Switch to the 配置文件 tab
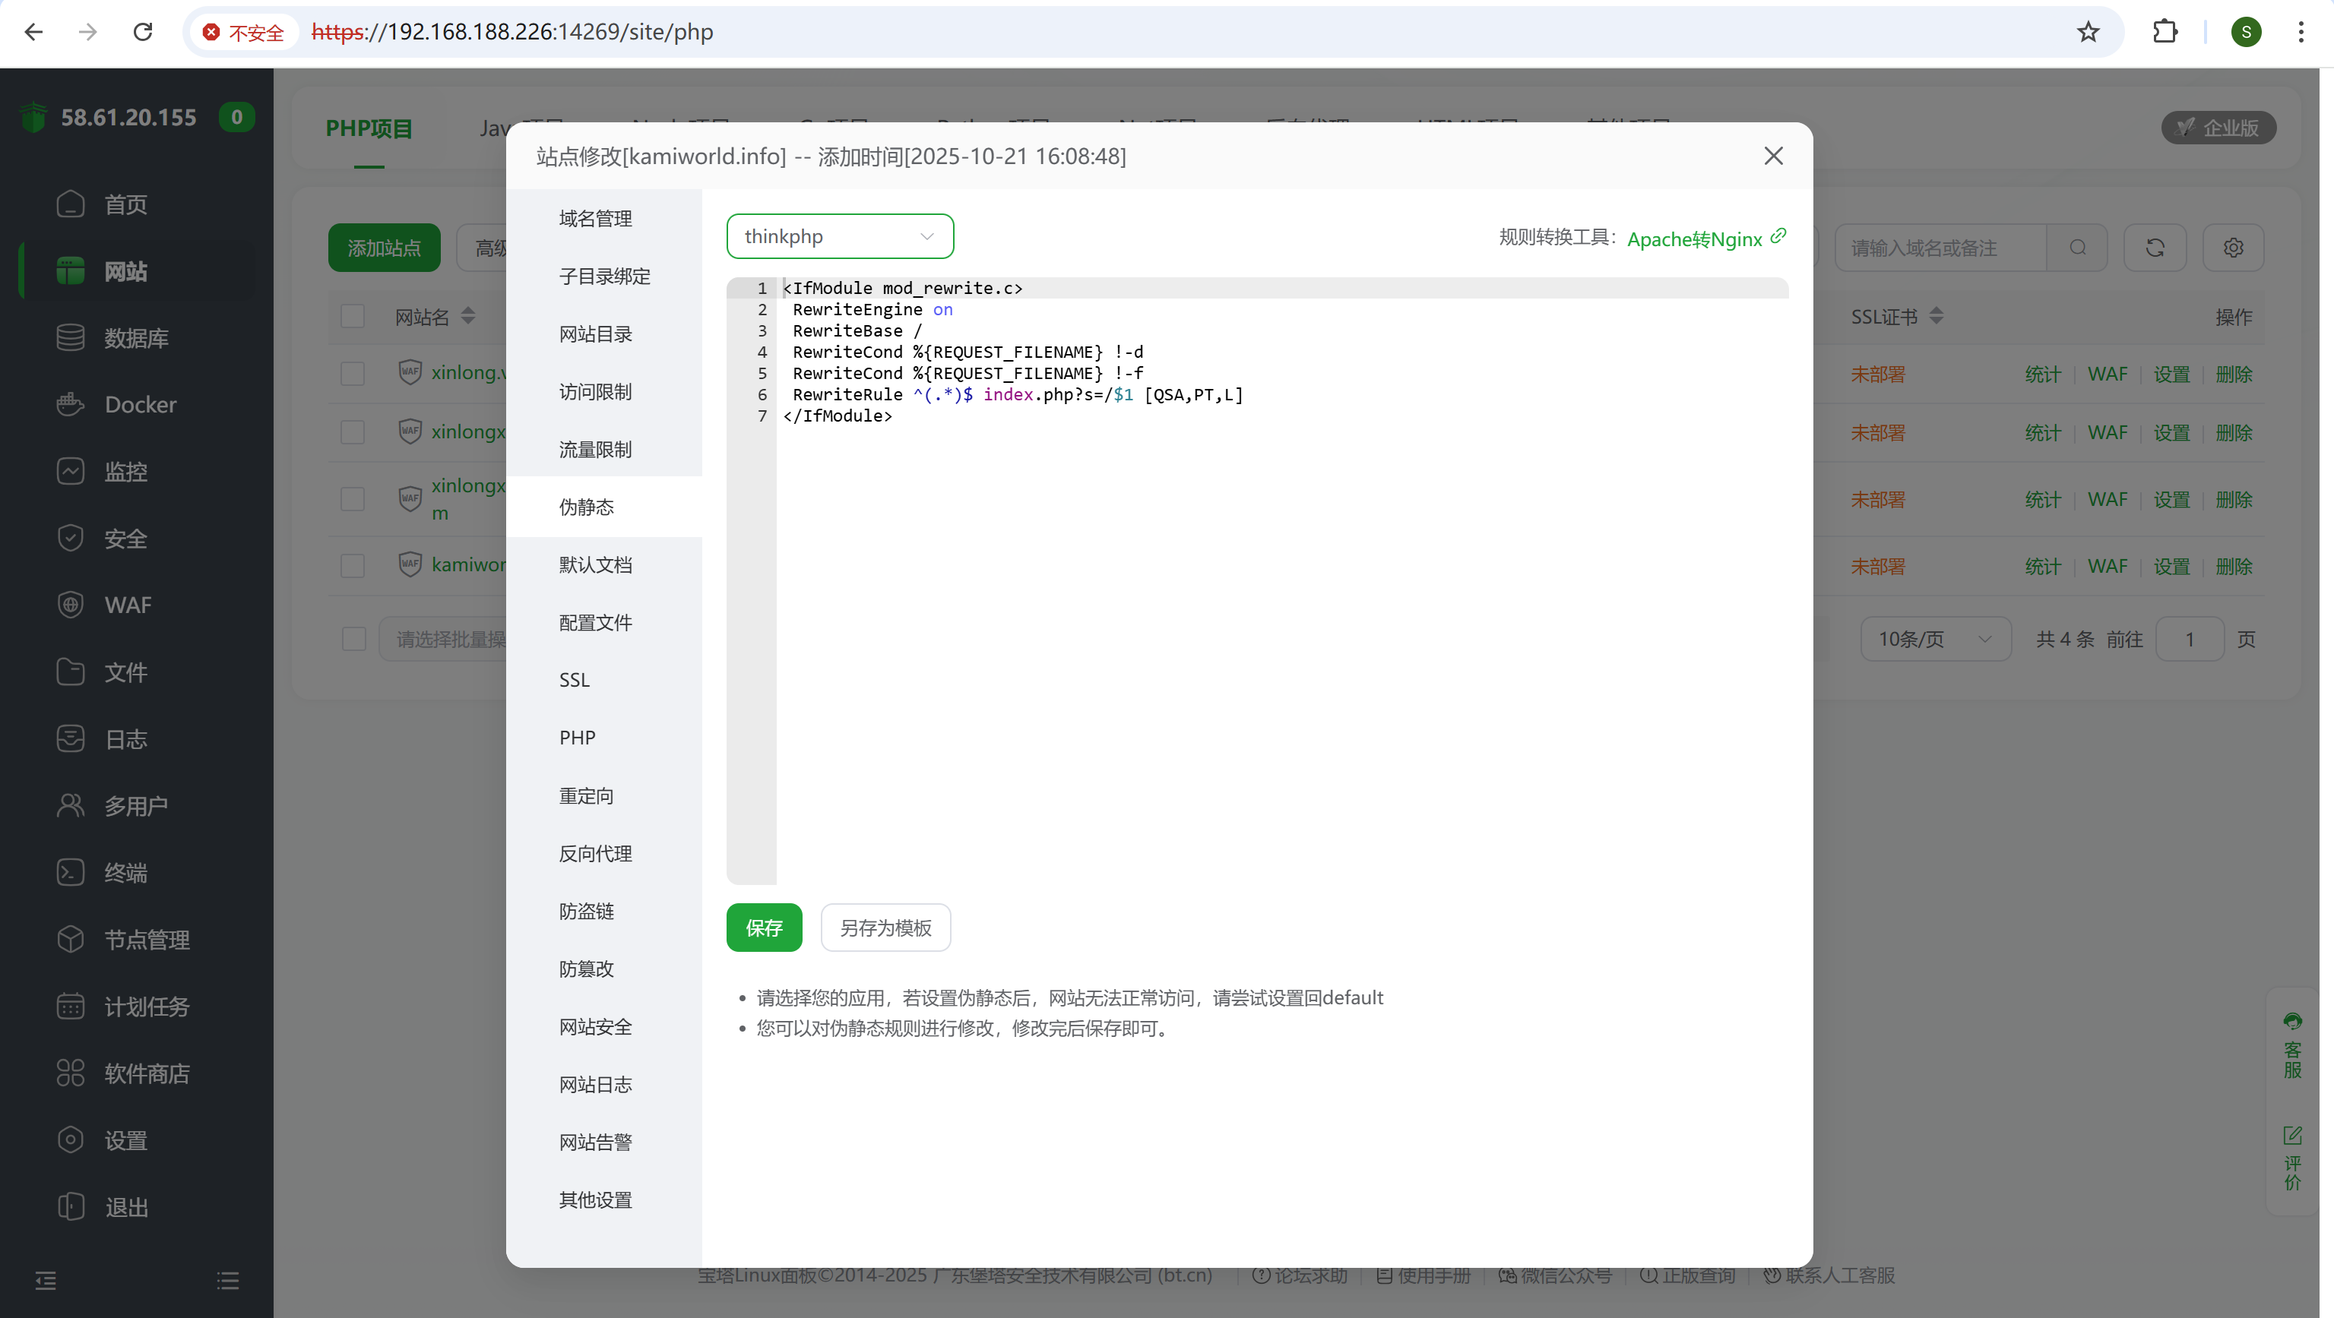Viewport: 2334px width, 1318px height. (x=595, y=622)
